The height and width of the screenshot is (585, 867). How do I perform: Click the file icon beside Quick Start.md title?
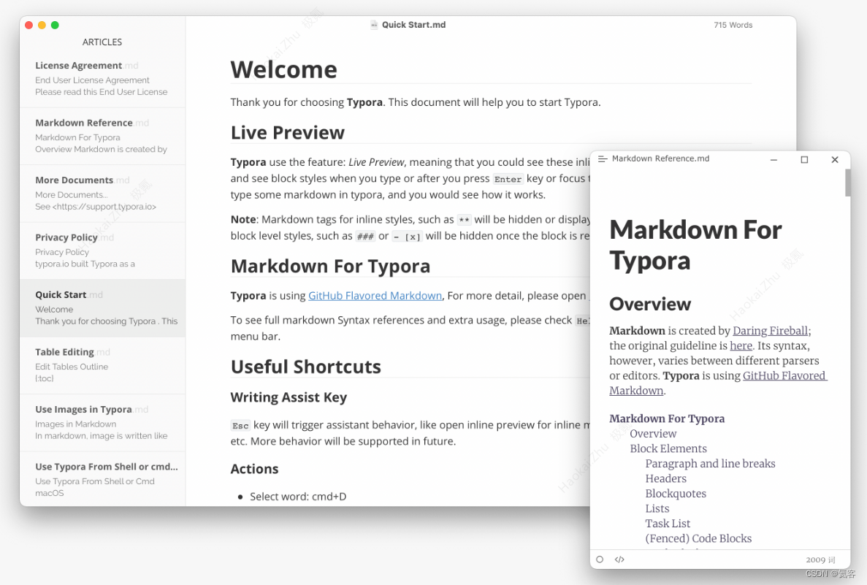point(374,25)
